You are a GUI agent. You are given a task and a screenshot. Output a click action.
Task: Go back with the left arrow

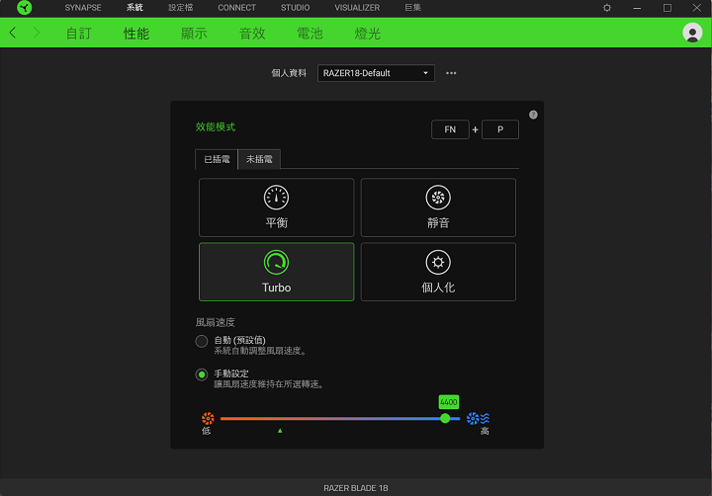coord(13,33)
